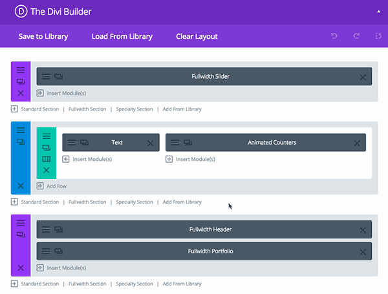Add Specialty Section at page bottom

click(135, 284)
